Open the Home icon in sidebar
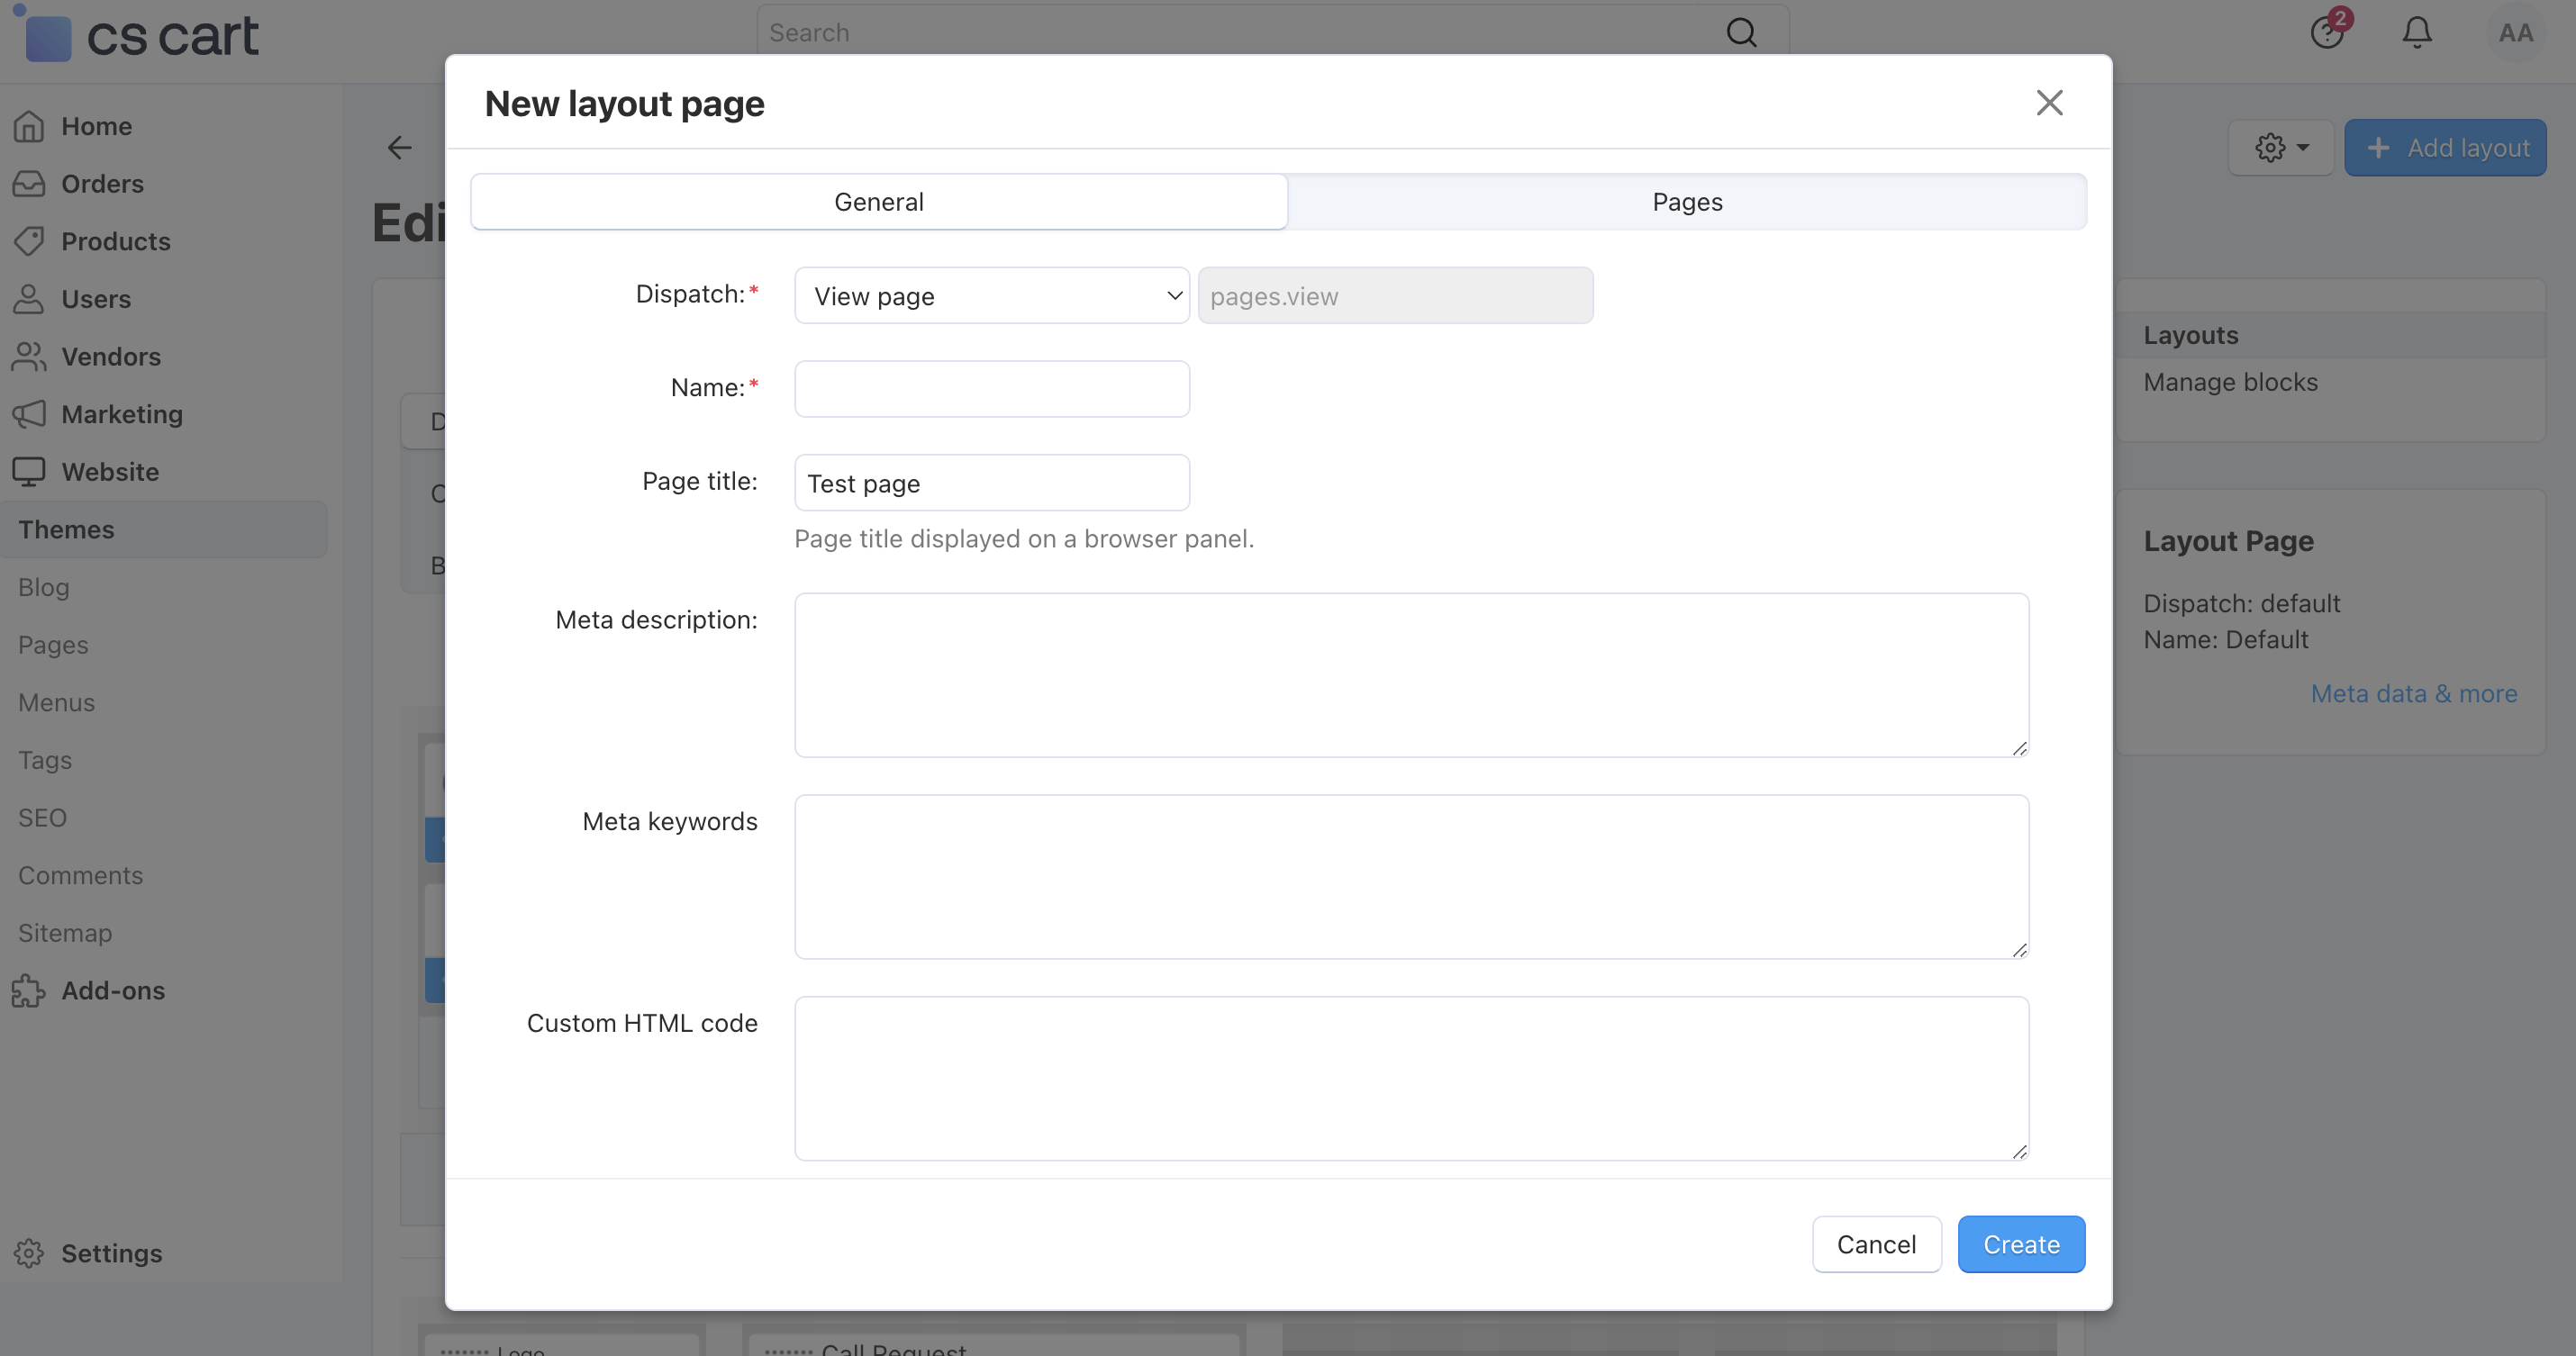2576x1356 pixels. pos(29,126)
